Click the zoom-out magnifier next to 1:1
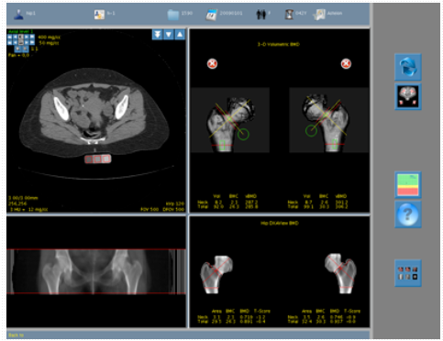The width and height of the screenshot is (443, 341). click(26, 49)
